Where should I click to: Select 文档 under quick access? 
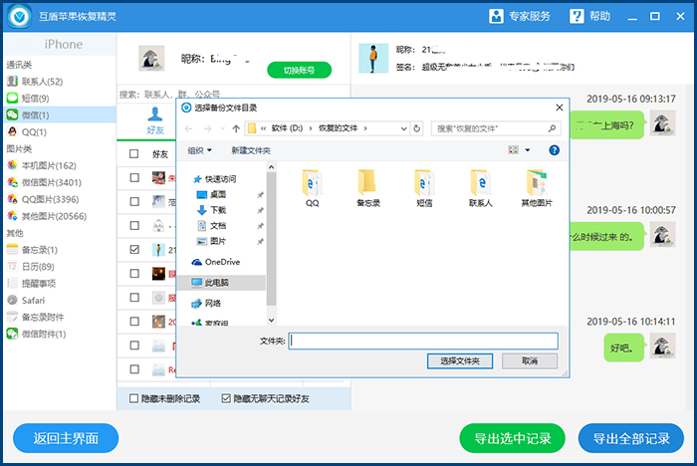pyautogui.click(x=211, y=226)
